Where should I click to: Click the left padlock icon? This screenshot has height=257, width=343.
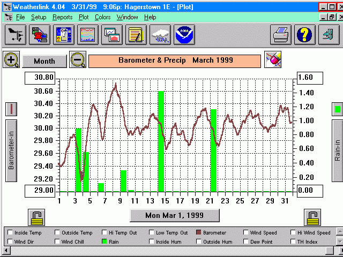(x=36, y=217)
